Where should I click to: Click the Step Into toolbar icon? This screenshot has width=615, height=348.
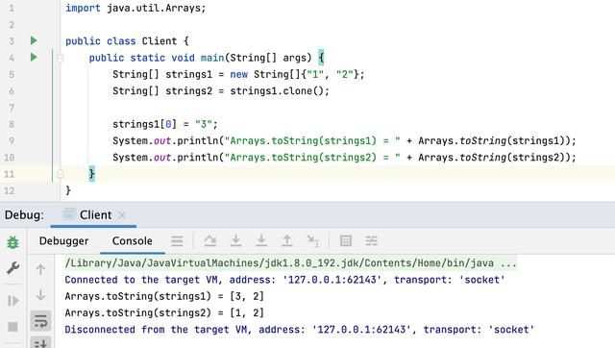(235, 240)
